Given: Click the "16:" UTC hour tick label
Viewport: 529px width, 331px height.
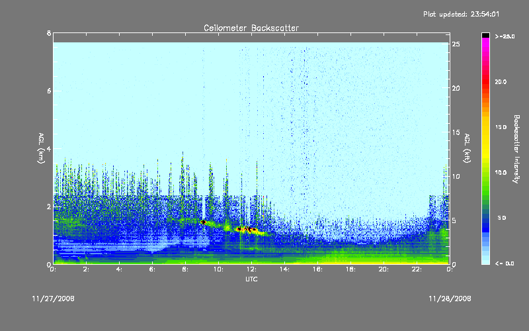Looking at the screenshot, I should [x=317, y=269].
